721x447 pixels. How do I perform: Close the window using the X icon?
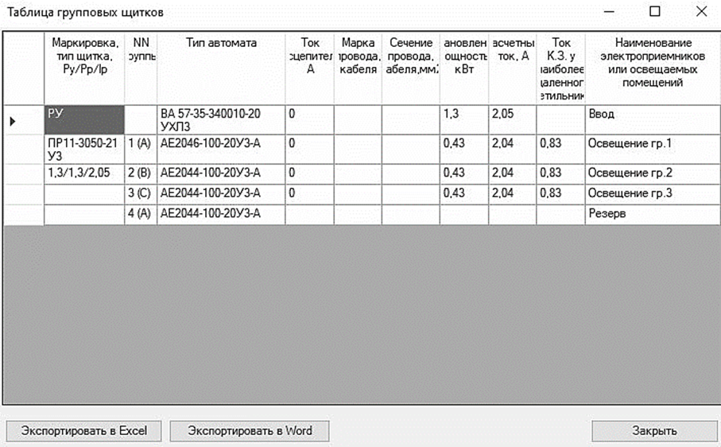pyautogui.click(x=701, y=12)
